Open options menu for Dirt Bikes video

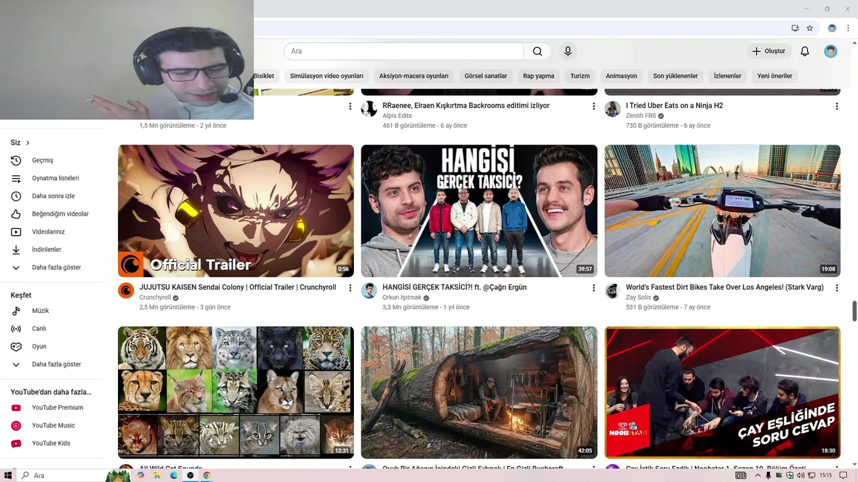[x=837, y=288]
